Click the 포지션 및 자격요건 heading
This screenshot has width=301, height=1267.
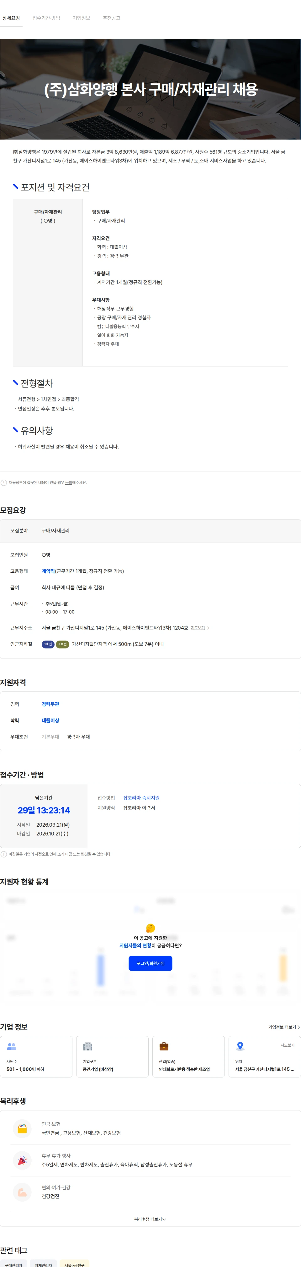pos(55,187)
